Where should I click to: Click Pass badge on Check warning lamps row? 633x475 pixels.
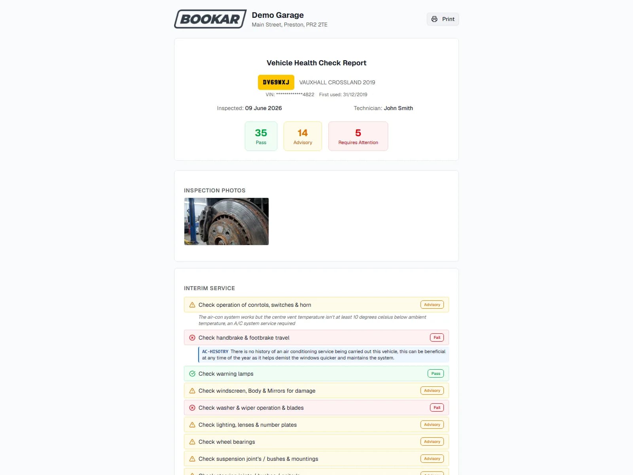pyautogui.click(x=436, y=374)
